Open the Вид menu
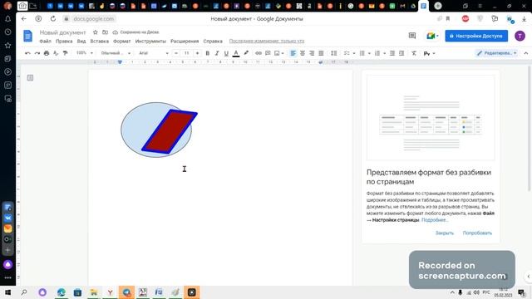This screenshot has height=299, width=532. tap(81, 41)
